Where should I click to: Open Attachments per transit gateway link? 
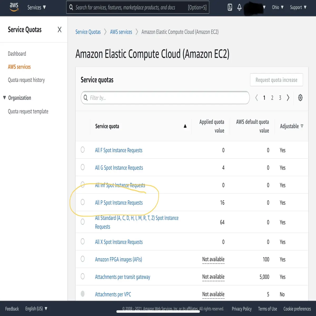point(122,277)
